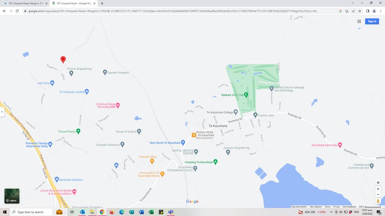Switch to the first 101 Vineyard Road tab

point(25,4)
